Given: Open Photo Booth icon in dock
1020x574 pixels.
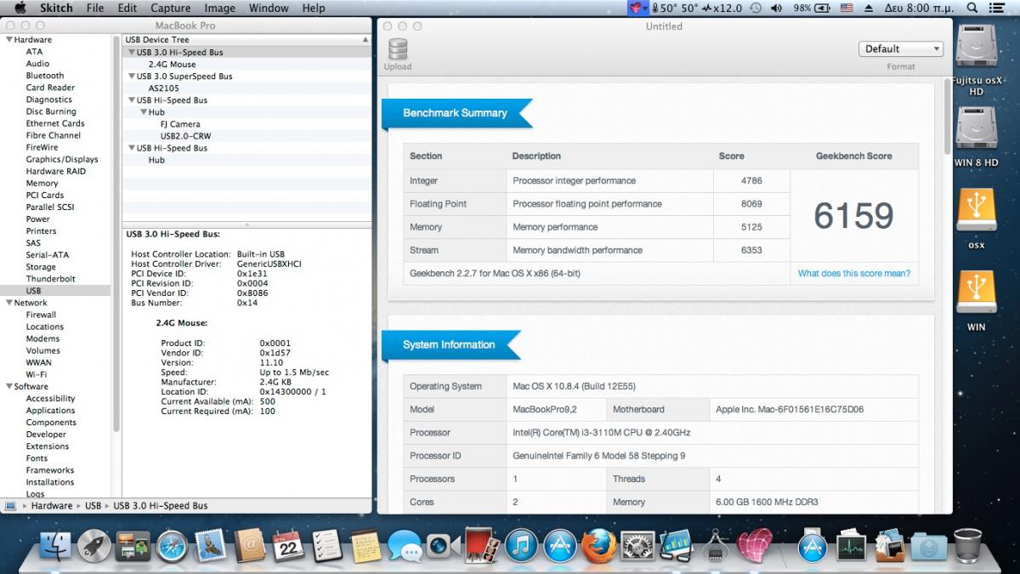Looking at the screenshot, I should tap(483, 545).
